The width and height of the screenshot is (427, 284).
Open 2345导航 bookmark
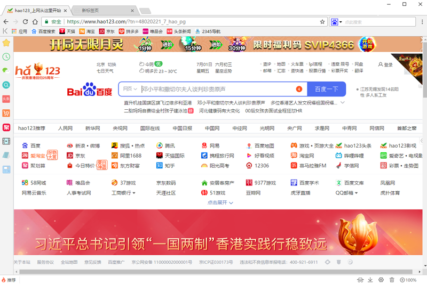(x=208, y=31)
